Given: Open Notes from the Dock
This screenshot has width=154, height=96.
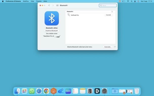Looking at the screenshot, I should [83, 91].
